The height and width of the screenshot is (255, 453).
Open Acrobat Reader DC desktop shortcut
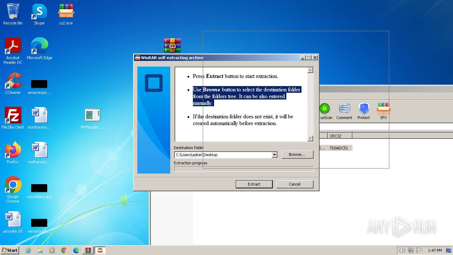(13, 51)
